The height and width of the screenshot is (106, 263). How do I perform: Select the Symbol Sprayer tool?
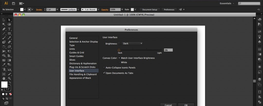4,69
